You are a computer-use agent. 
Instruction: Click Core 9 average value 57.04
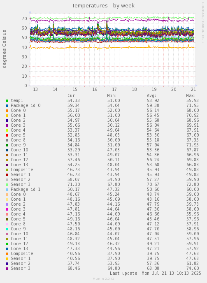pos(153,145)
